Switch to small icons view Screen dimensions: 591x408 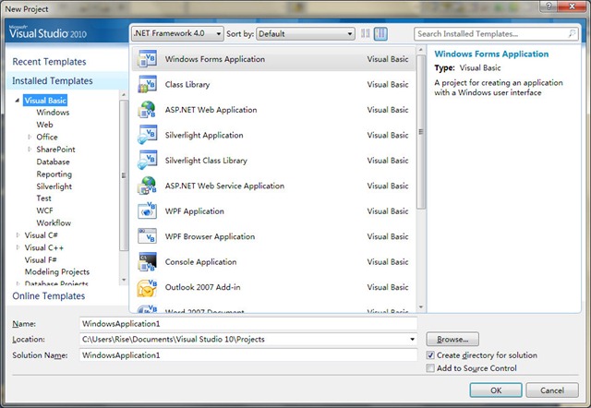click(366, 33)
